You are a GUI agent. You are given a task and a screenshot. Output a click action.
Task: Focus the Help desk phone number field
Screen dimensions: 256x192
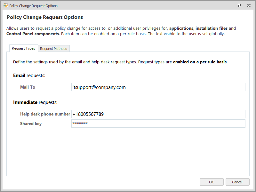pyautogui.click(x=158, y=114)
